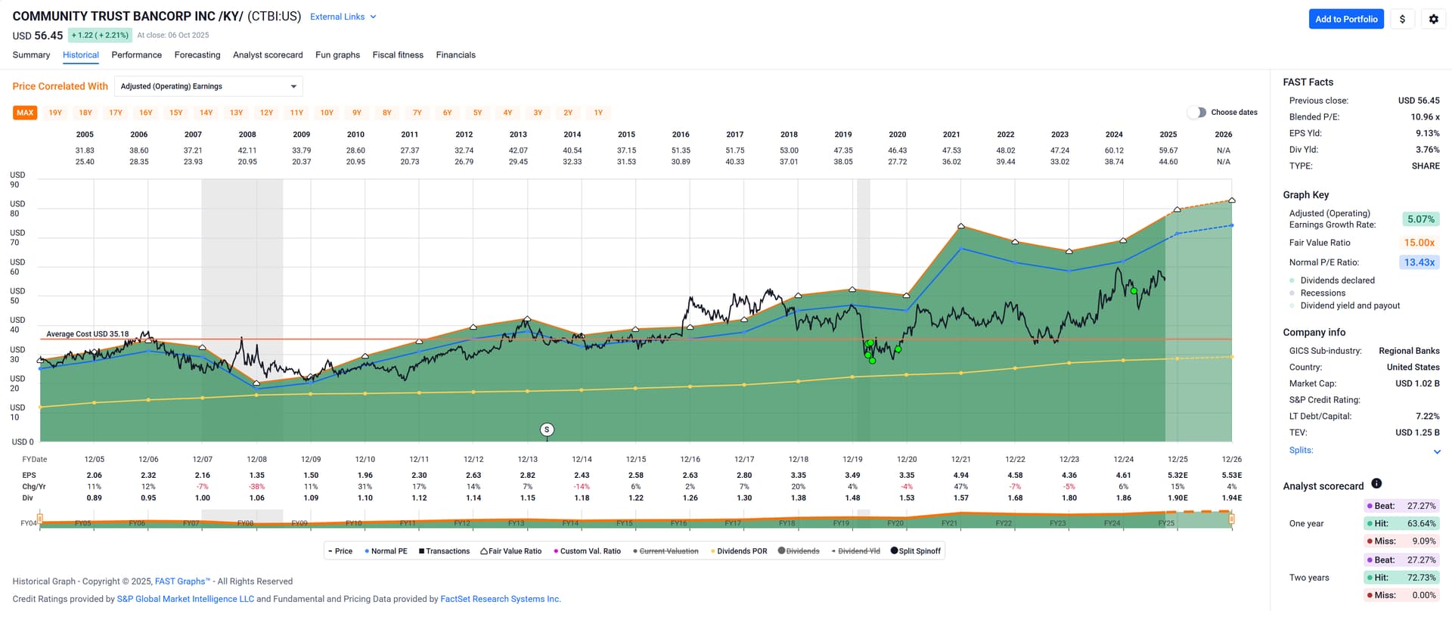This screenshot has width=1452, height=617.
Task: Expand the External Links dropdown
Action: (343, 17)
